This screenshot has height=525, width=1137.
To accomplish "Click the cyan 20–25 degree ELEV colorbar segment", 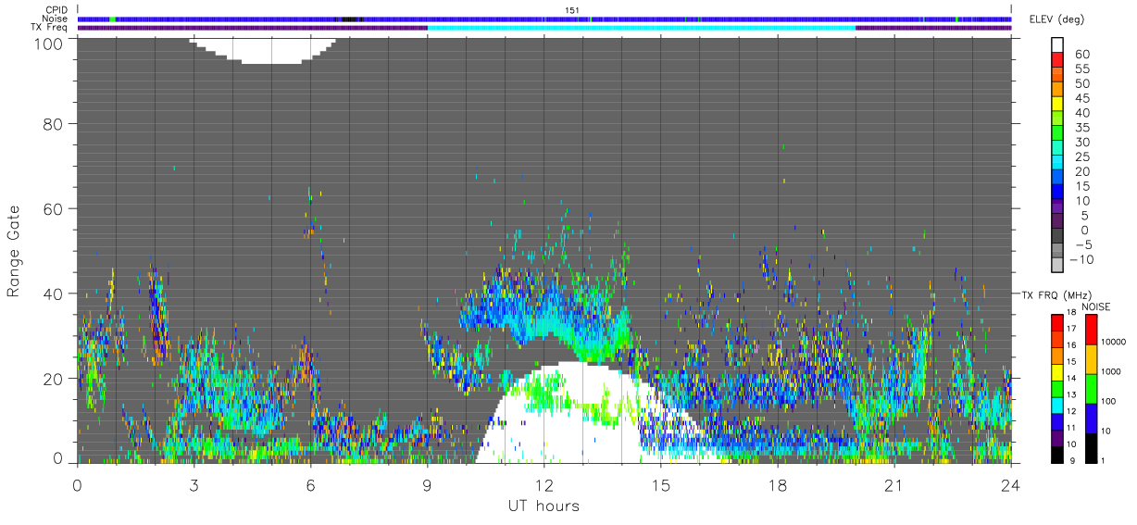I will [1058, 164].
